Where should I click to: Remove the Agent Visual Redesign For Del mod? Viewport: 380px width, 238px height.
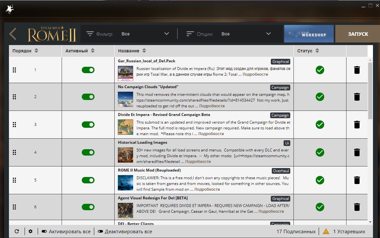click(x=357, y=207)
